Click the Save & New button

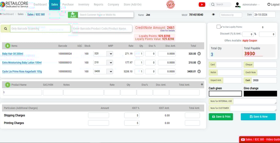(x=258, y=117)
